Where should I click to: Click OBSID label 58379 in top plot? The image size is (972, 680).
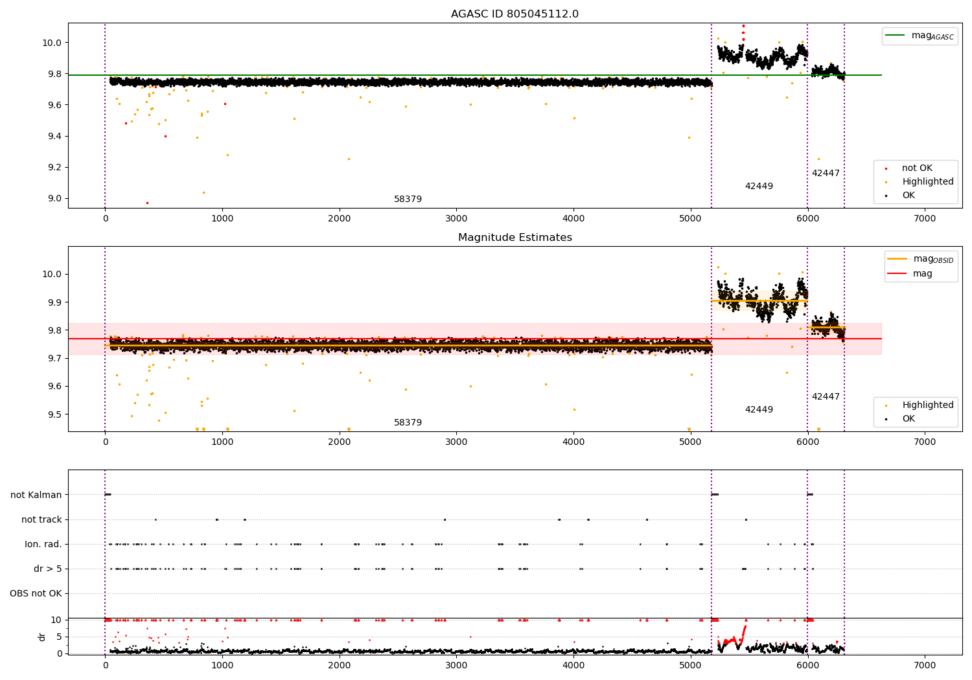pyautogui.click(x=408, y=199)
